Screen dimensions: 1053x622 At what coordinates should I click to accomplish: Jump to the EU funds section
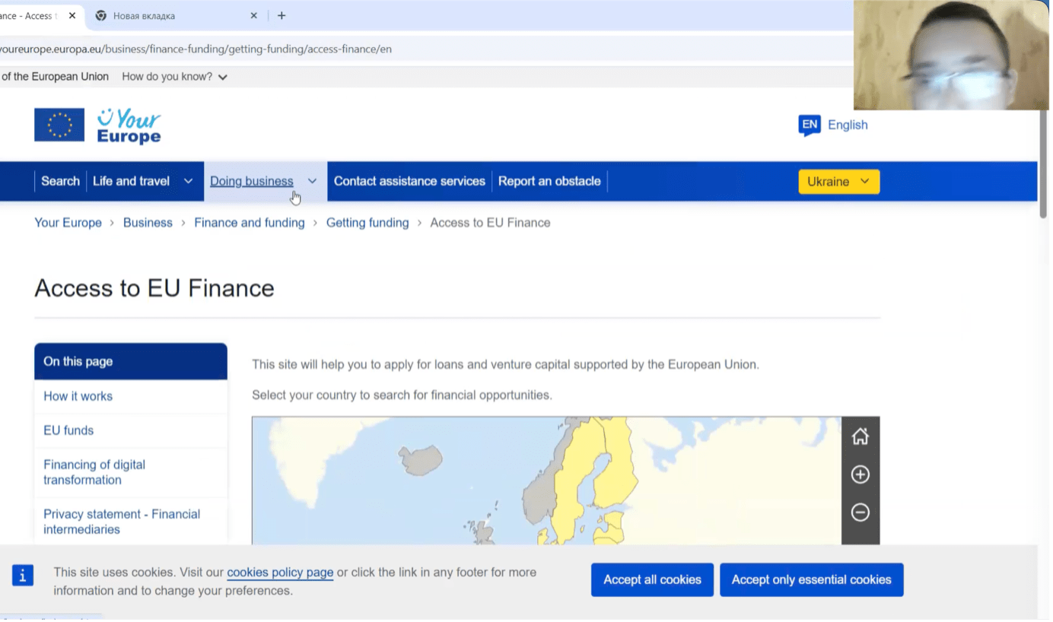(x=68, y=430)
